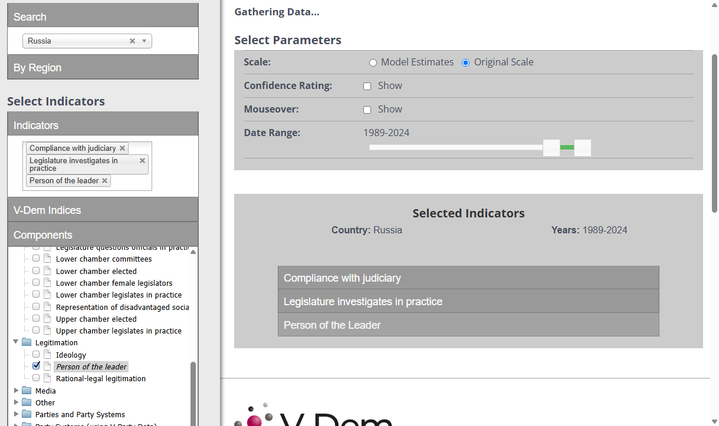Click the Media folder label
719x426 pixels.
(45, 391)
